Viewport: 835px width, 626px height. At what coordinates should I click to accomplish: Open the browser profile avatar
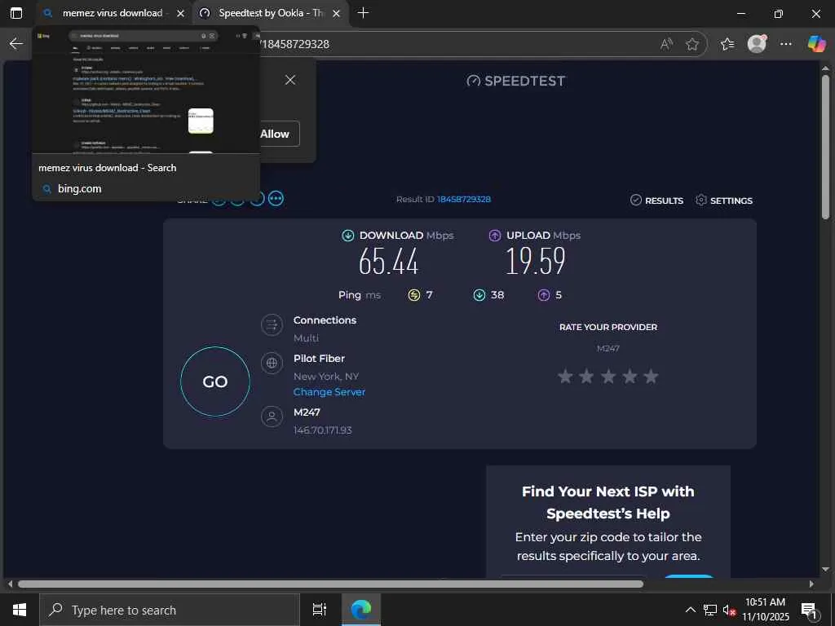tap(757, 44)
